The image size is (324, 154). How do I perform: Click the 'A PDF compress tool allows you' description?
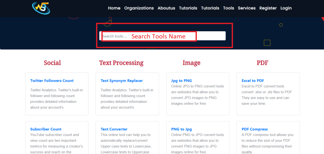pyautogui.click(x=268, y=143)
